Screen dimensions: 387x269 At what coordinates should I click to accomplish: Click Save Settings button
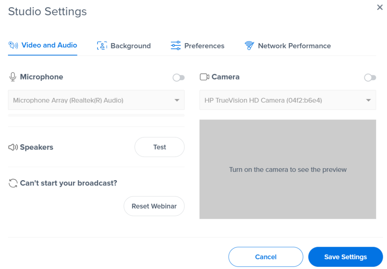coord(345,257)
